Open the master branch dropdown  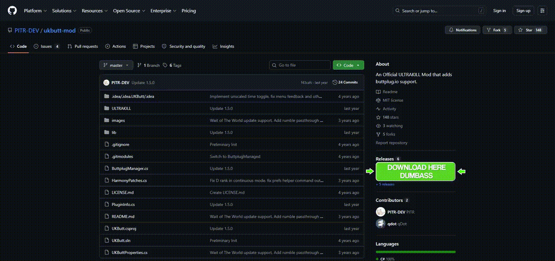click(116, 65)
